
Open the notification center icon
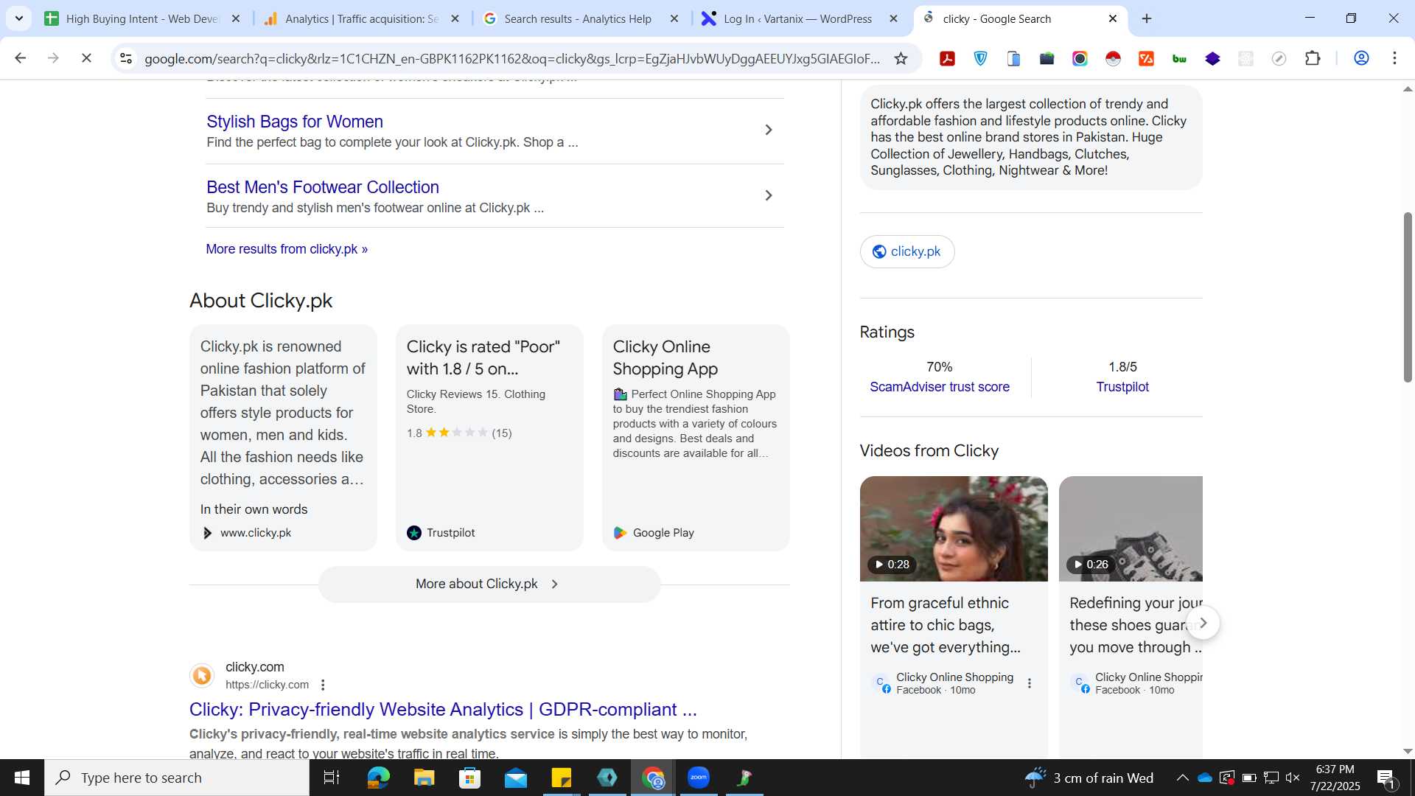[1386, 778]
